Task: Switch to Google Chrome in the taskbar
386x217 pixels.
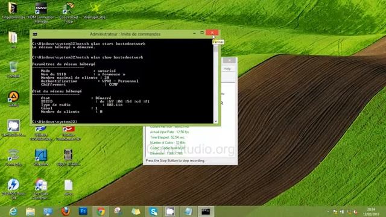Action: click(101, 212)
